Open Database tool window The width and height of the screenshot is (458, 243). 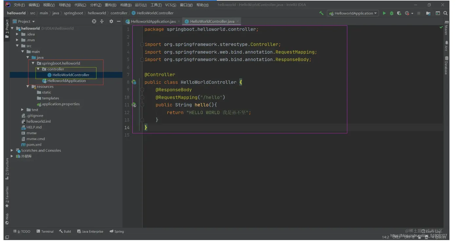pyautogui.click(x=446, y=65)
